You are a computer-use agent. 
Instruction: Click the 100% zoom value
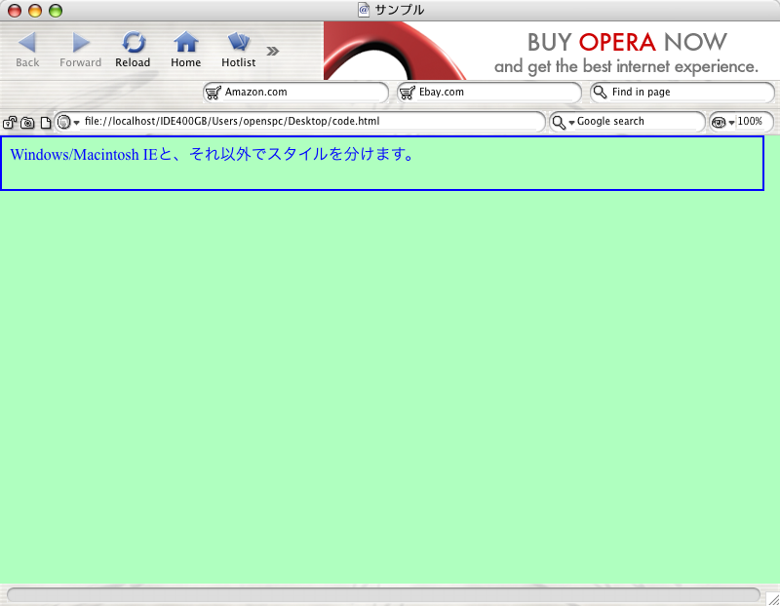[x=750, y=122]
